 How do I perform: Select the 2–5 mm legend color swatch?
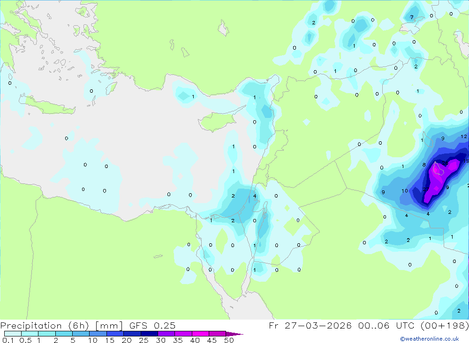click(64, 334)
